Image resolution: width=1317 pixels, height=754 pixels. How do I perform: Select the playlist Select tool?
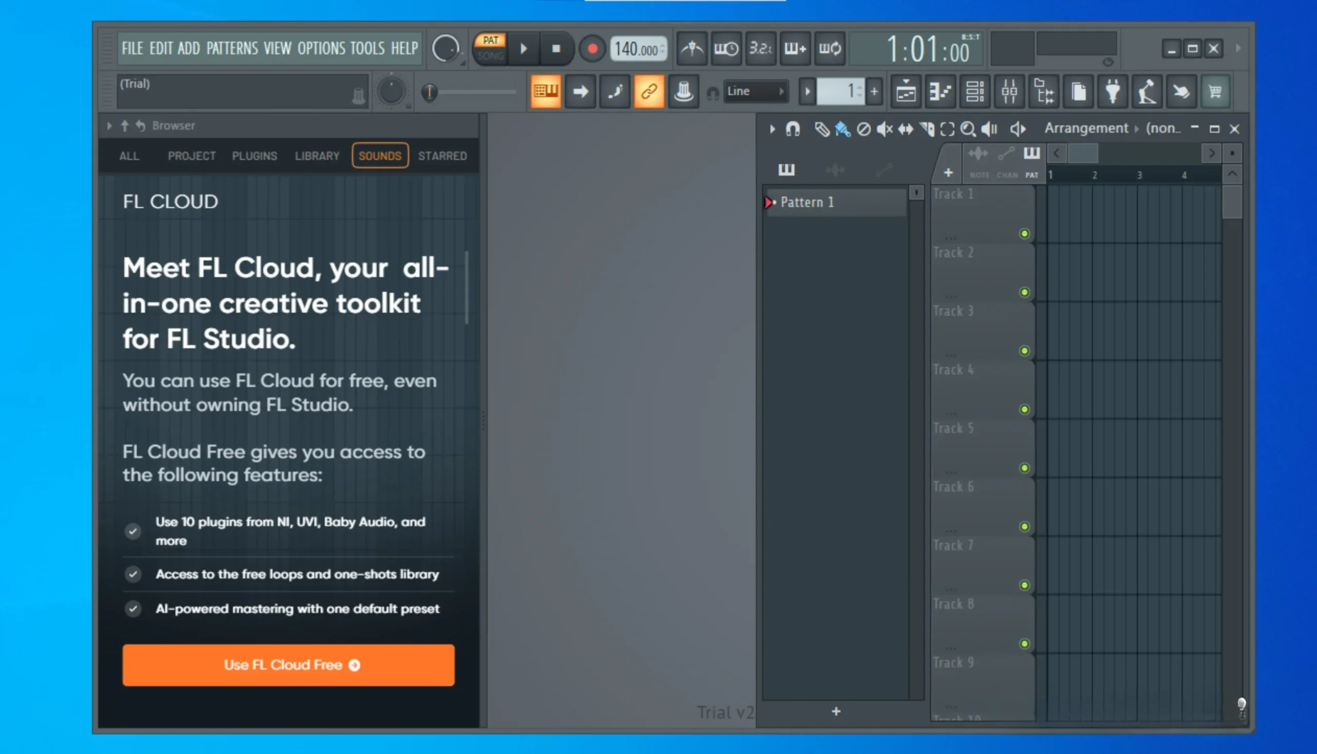pos(947,129)
